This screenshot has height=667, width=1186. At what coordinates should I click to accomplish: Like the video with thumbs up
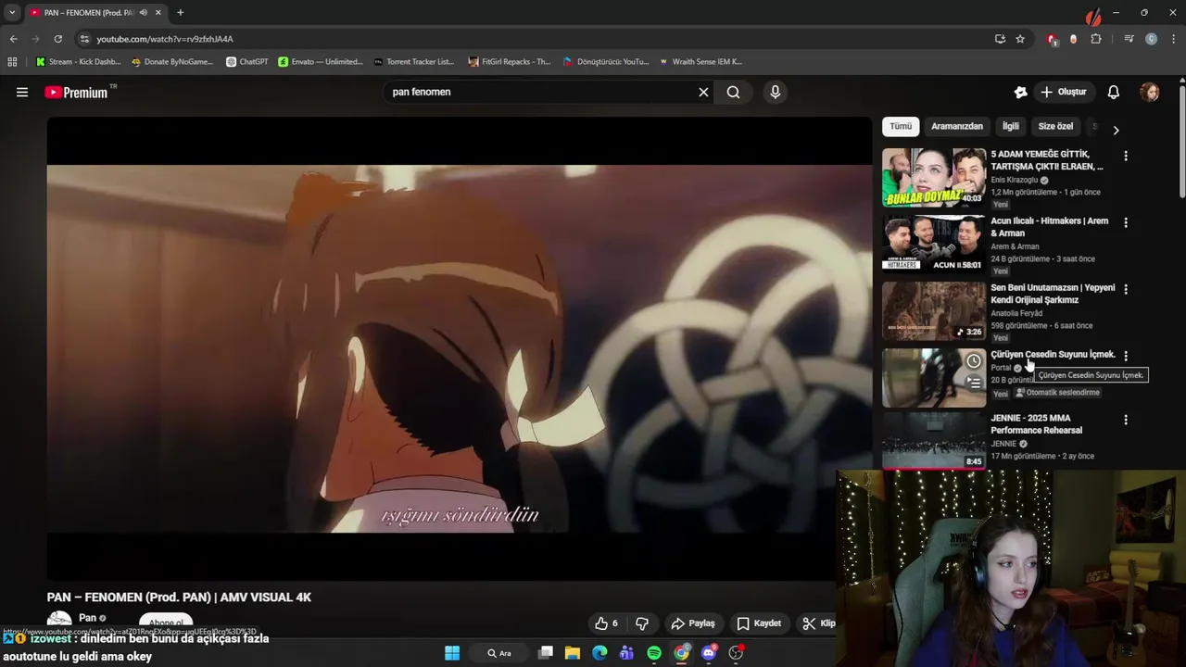point(607,623)
